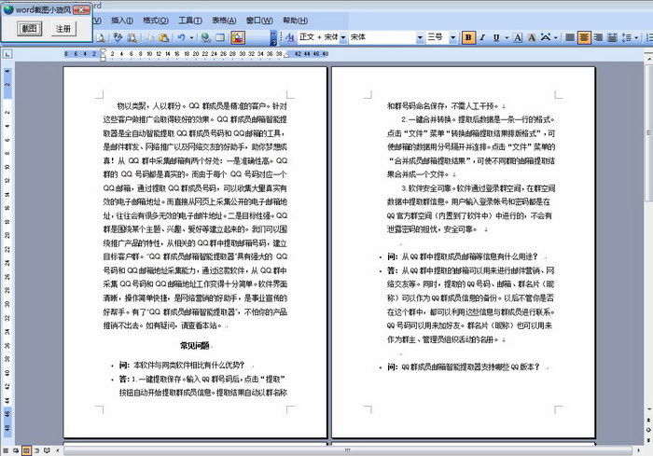Click the Print Preview magnifier icon
The width and height of the screenshot is (653, 456).
[x=101, y=37]
